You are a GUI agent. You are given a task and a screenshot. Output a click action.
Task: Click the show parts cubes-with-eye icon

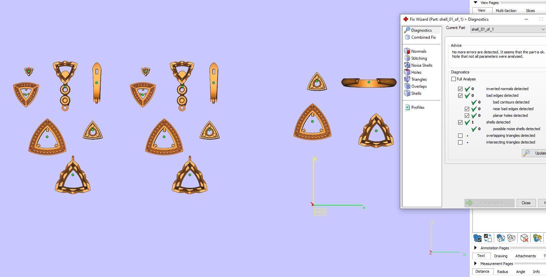click(501, 238)
